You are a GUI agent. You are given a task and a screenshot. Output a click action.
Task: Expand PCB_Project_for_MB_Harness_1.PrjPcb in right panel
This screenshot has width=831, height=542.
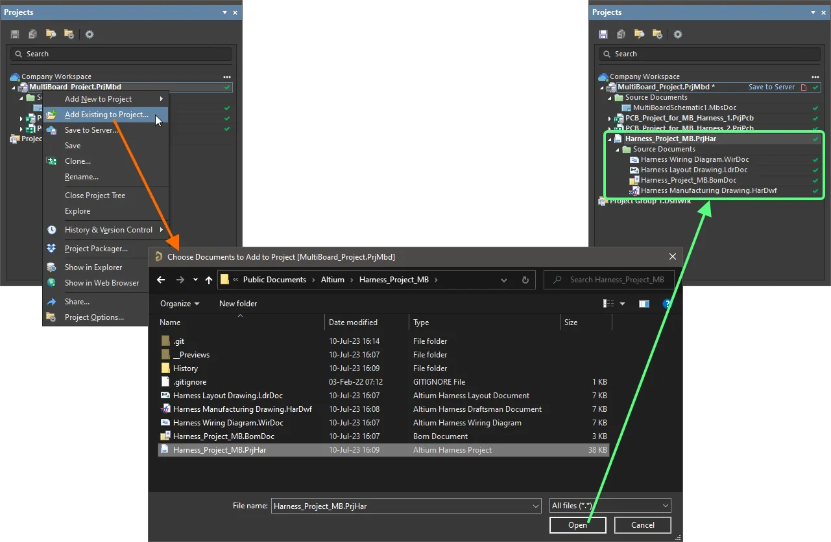click(609, 119)
